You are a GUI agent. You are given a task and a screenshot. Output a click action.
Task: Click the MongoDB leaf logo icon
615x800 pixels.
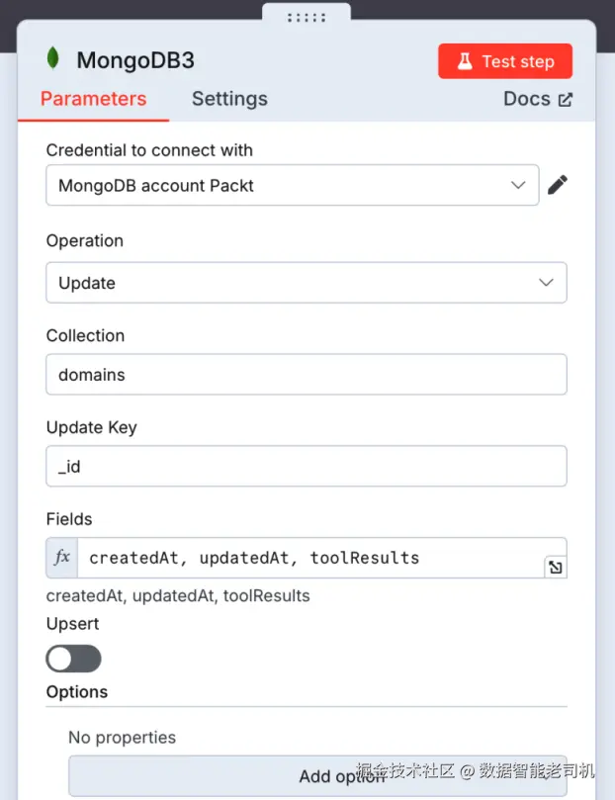pos(52,59)
